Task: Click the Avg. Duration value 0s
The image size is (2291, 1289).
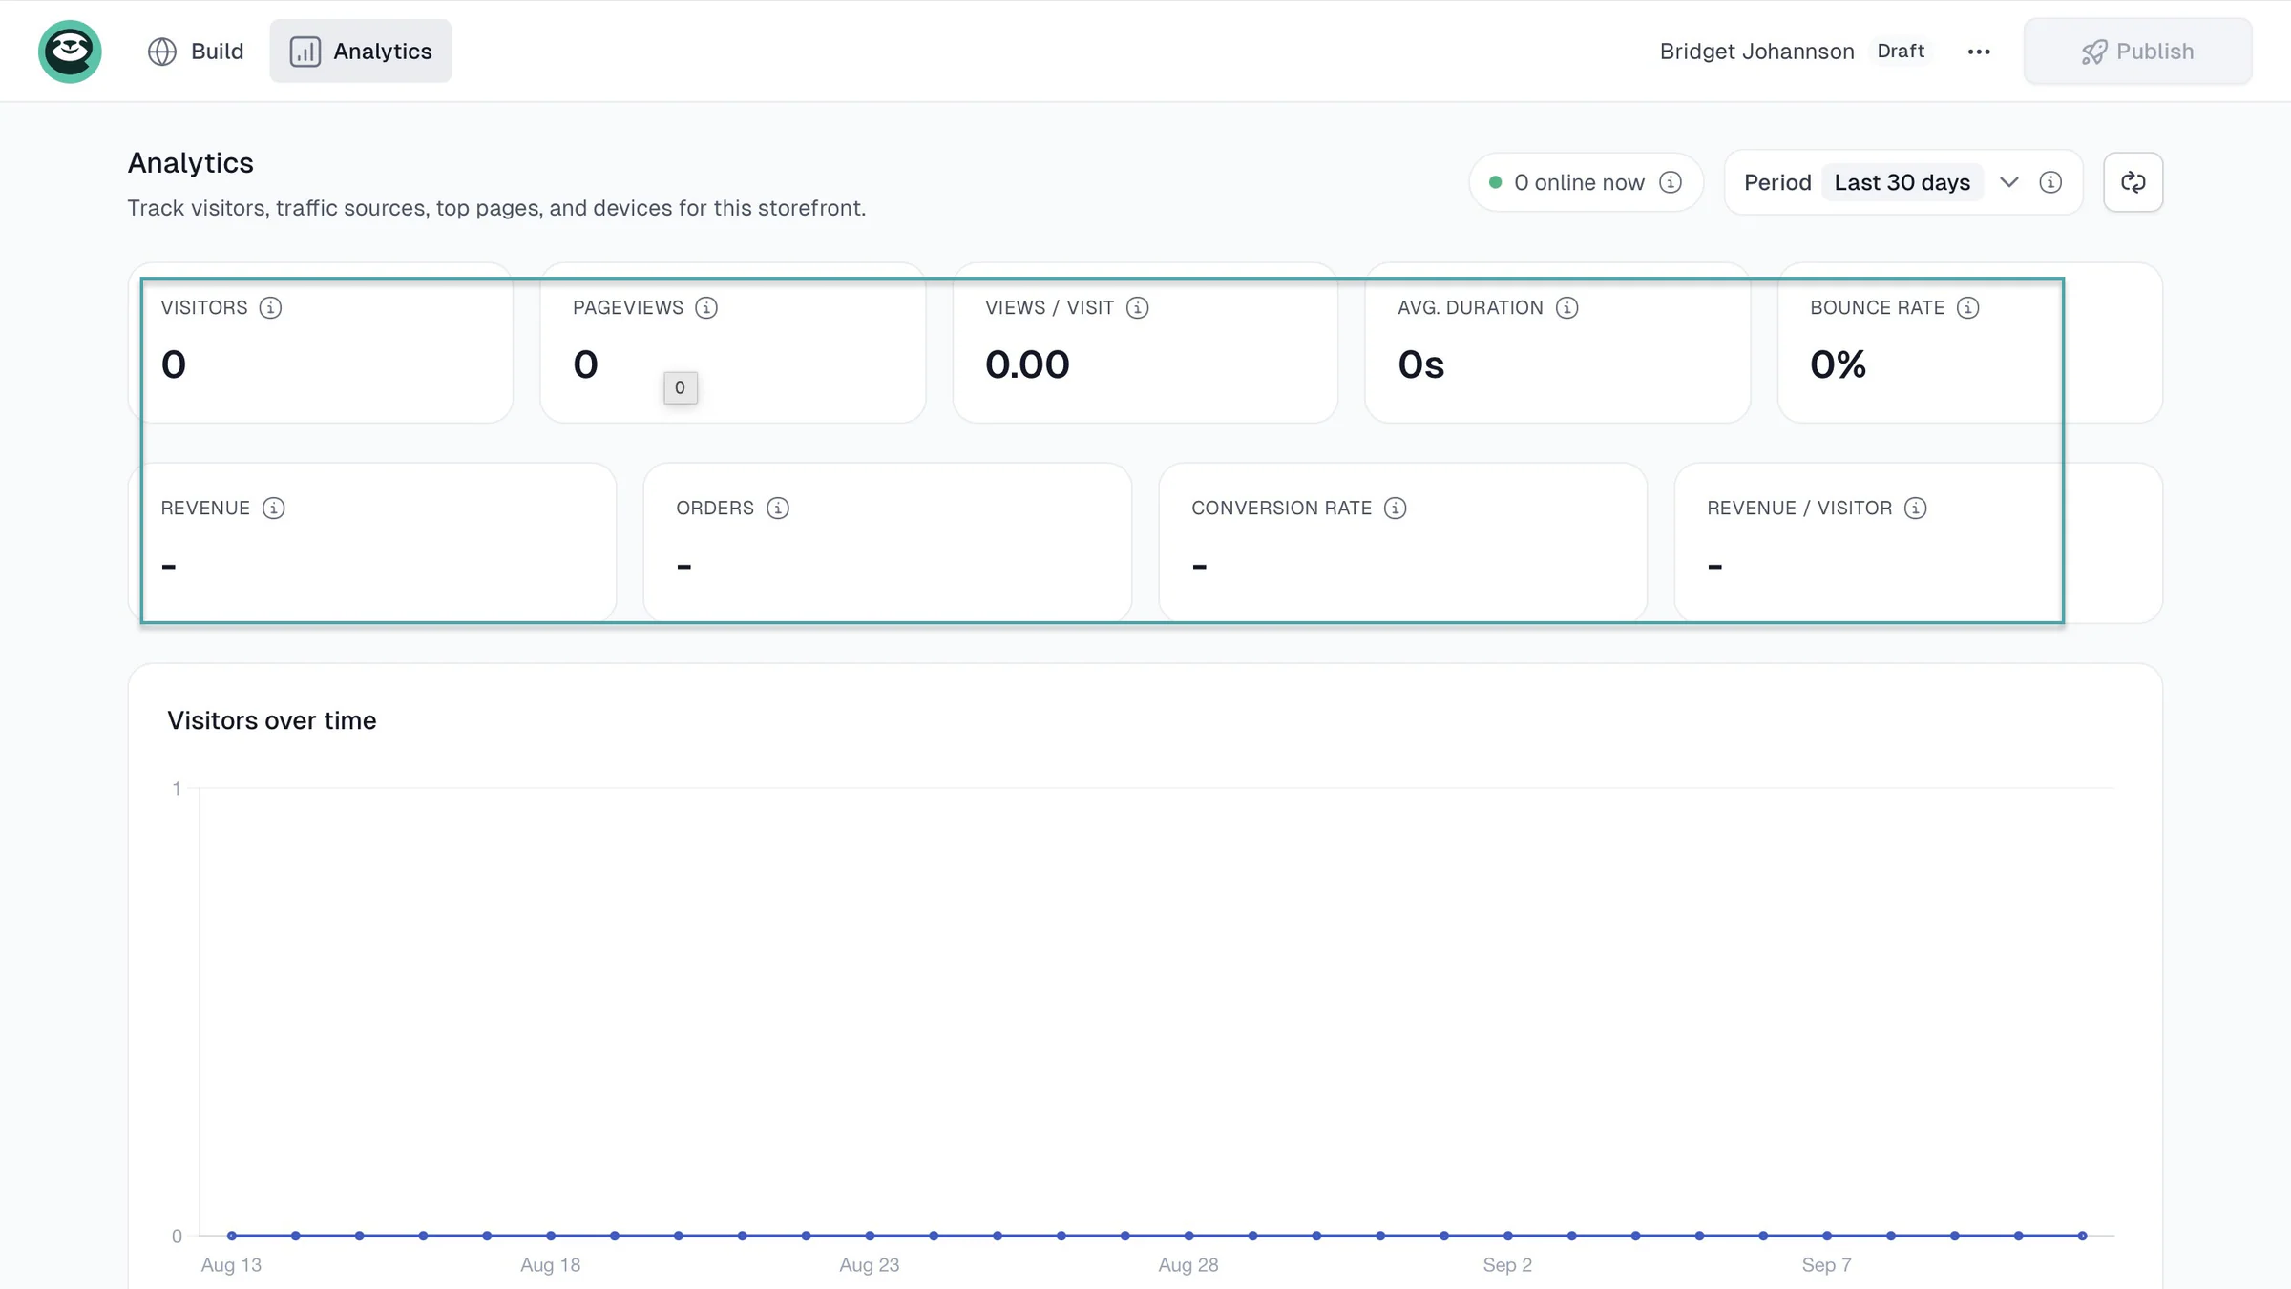Action: (x=1420, y=364)
